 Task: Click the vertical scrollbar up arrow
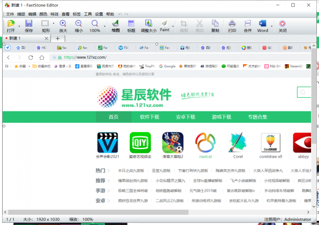[314, 46]
